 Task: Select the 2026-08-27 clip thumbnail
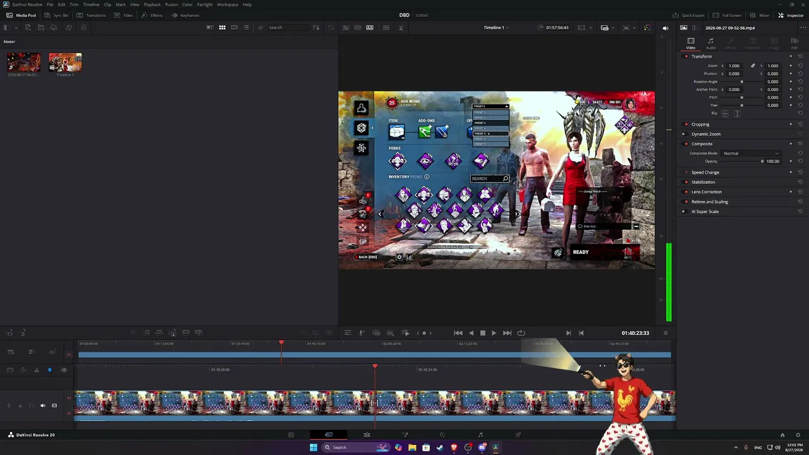(x=24, y=63)
